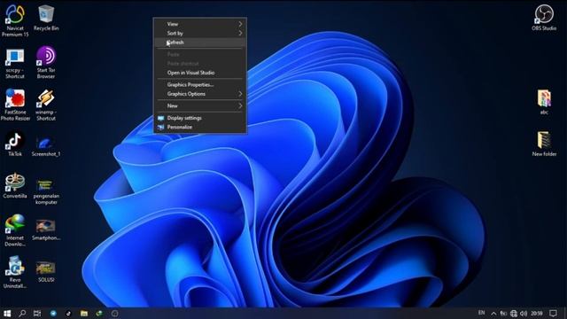Open File Explorer from the taskbar
This screenshot has height=319, width=567.
(x=84, y=313)
